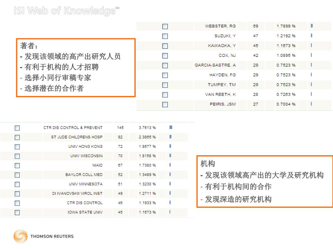
Task: Enable the COX, NJ checkbox
Action: pos(165,55)
